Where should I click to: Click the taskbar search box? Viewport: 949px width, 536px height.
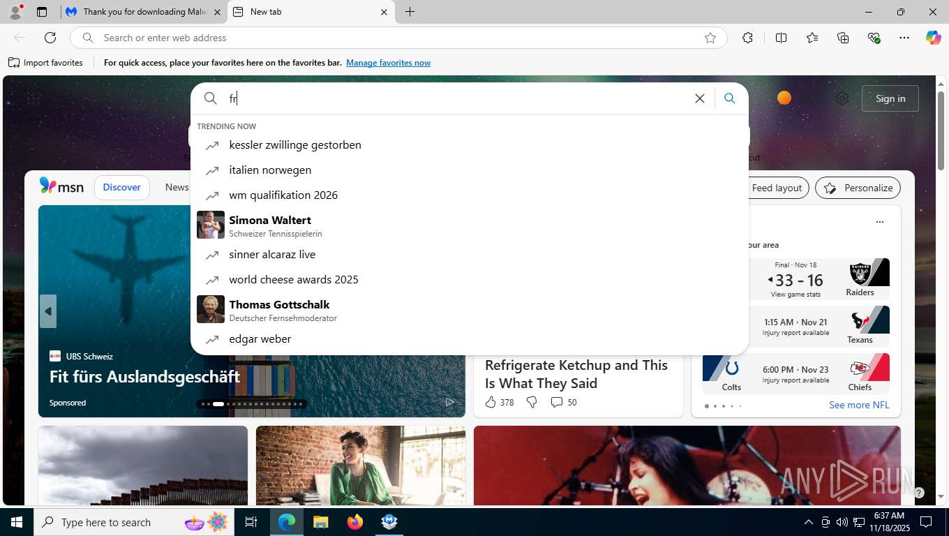pos(133,522)
